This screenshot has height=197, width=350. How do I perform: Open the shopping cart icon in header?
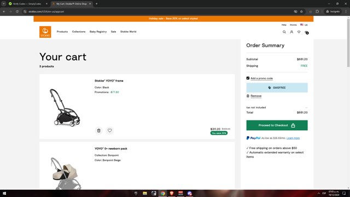[306, 32]
